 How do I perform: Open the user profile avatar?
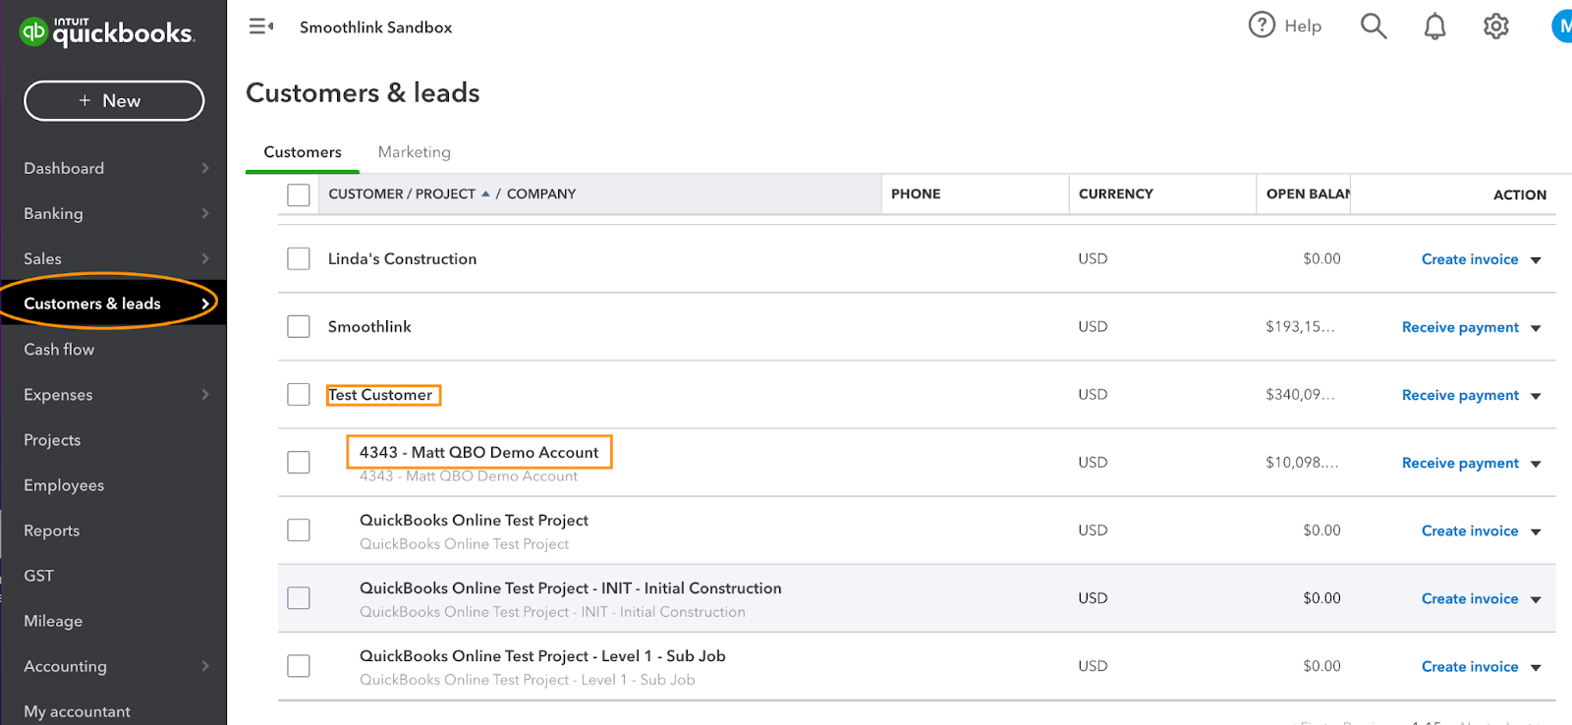coord(1562,27)
